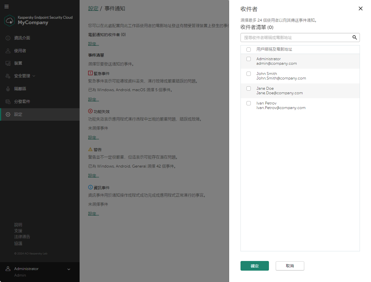
Task: Open the hamburger navigation menu
Action: tap(6, 6)
